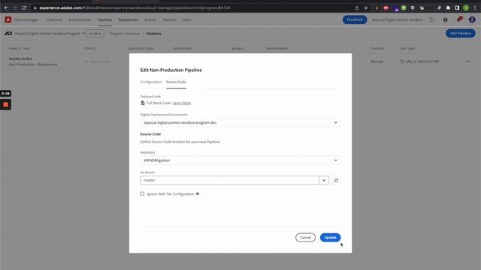
Task: Cancel the pipeline edit dialog
Action: pyautogui.click(x=305, y=238)
